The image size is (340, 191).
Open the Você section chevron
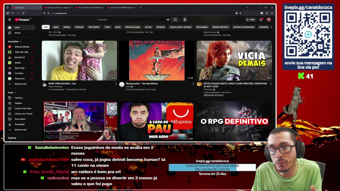(15, 93)
